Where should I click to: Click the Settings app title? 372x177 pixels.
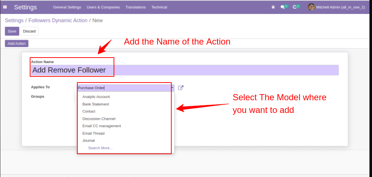25,7
